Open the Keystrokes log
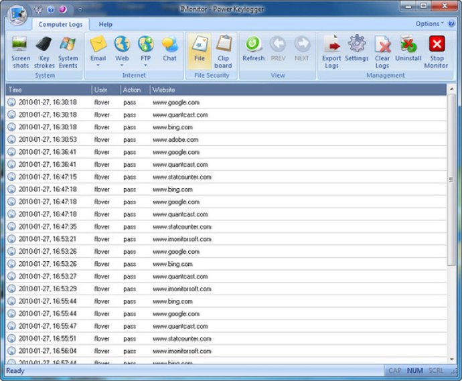462x381 pixels. 44,52
